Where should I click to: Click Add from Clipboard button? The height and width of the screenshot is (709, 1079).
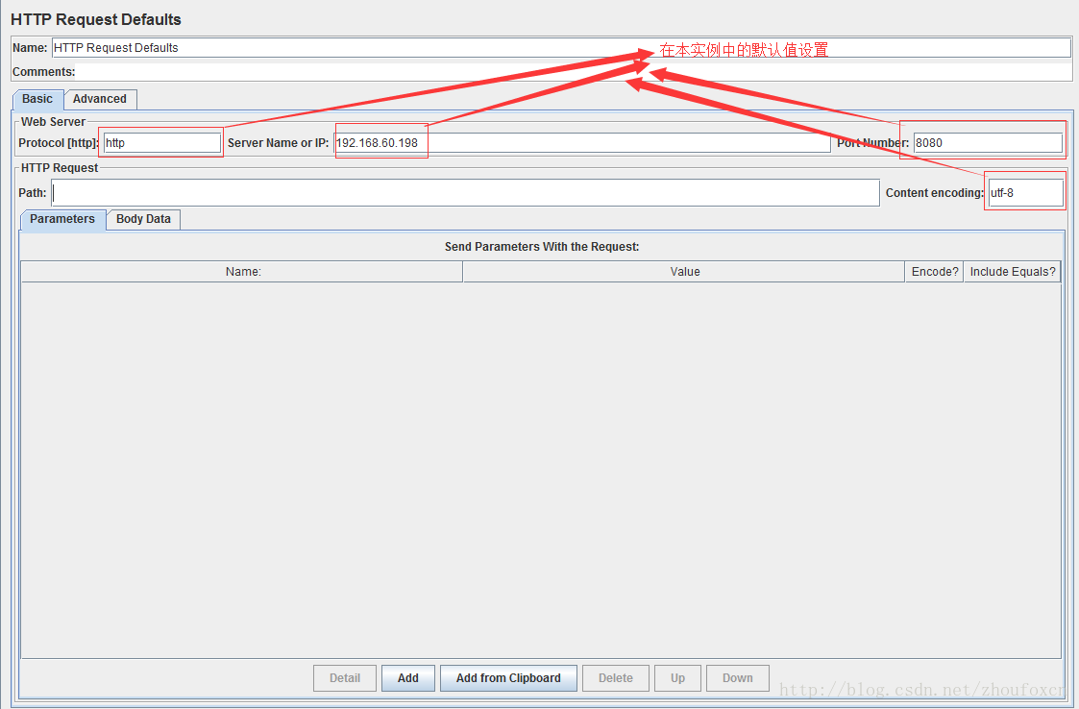(508, 678)
